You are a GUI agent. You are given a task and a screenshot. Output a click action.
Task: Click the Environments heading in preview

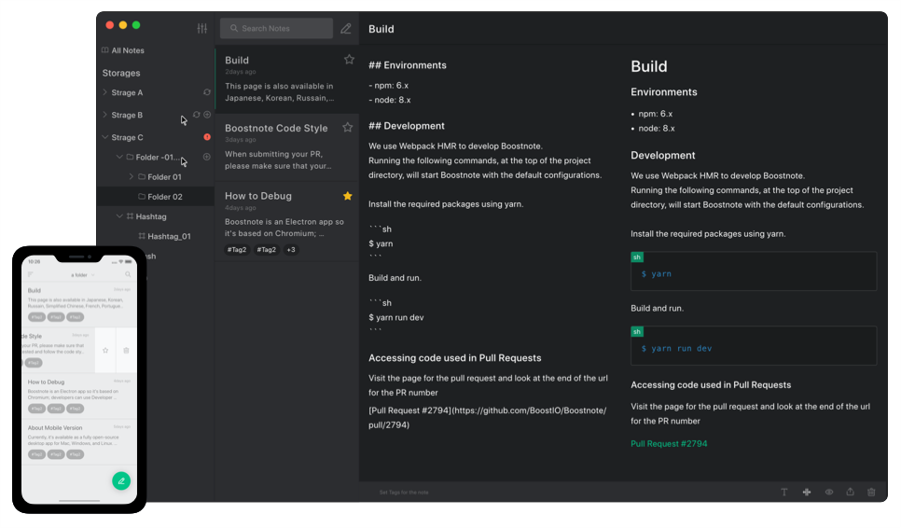click(664, 92)
